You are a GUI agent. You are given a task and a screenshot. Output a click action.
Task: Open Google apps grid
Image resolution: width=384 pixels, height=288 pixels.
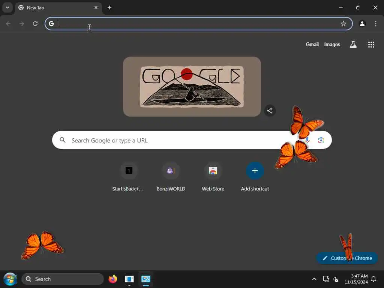pos(371,44)
